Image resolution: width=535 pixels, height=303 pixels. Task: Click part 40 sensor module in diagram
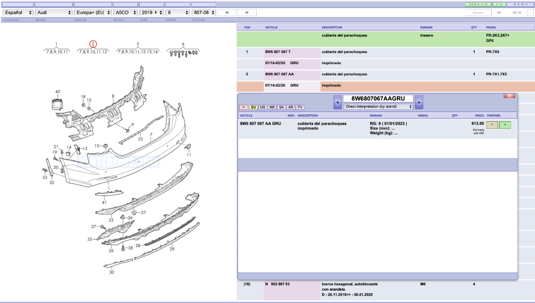57,104
